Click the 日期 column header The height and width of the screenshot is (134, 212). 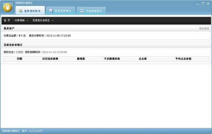pyautogui.click(x=19, y=59)
